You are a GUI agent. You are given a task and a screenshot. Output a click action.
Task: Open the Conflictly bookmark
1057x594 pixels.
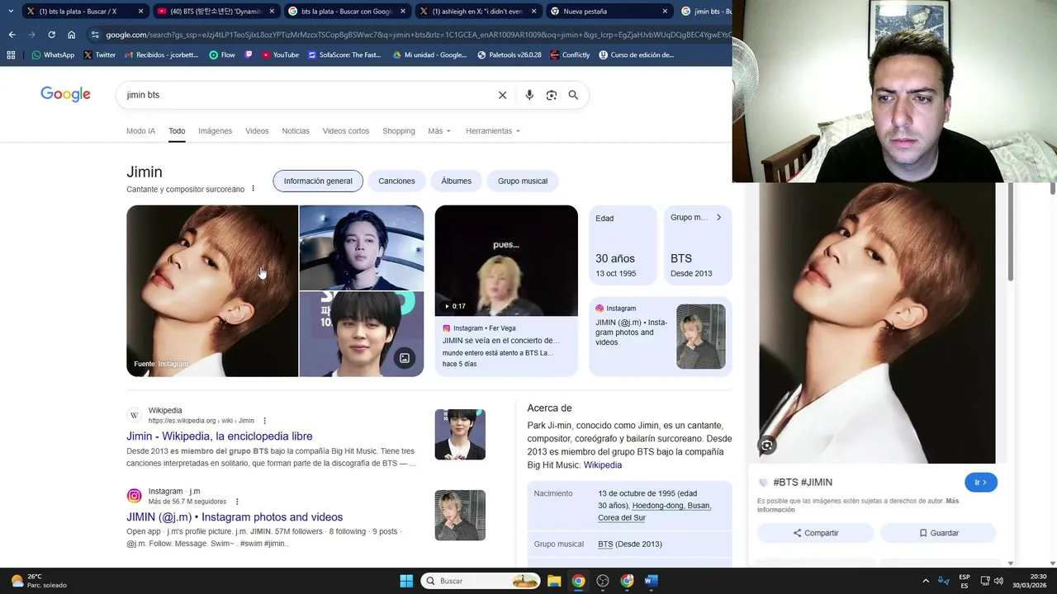click(570, 55)
